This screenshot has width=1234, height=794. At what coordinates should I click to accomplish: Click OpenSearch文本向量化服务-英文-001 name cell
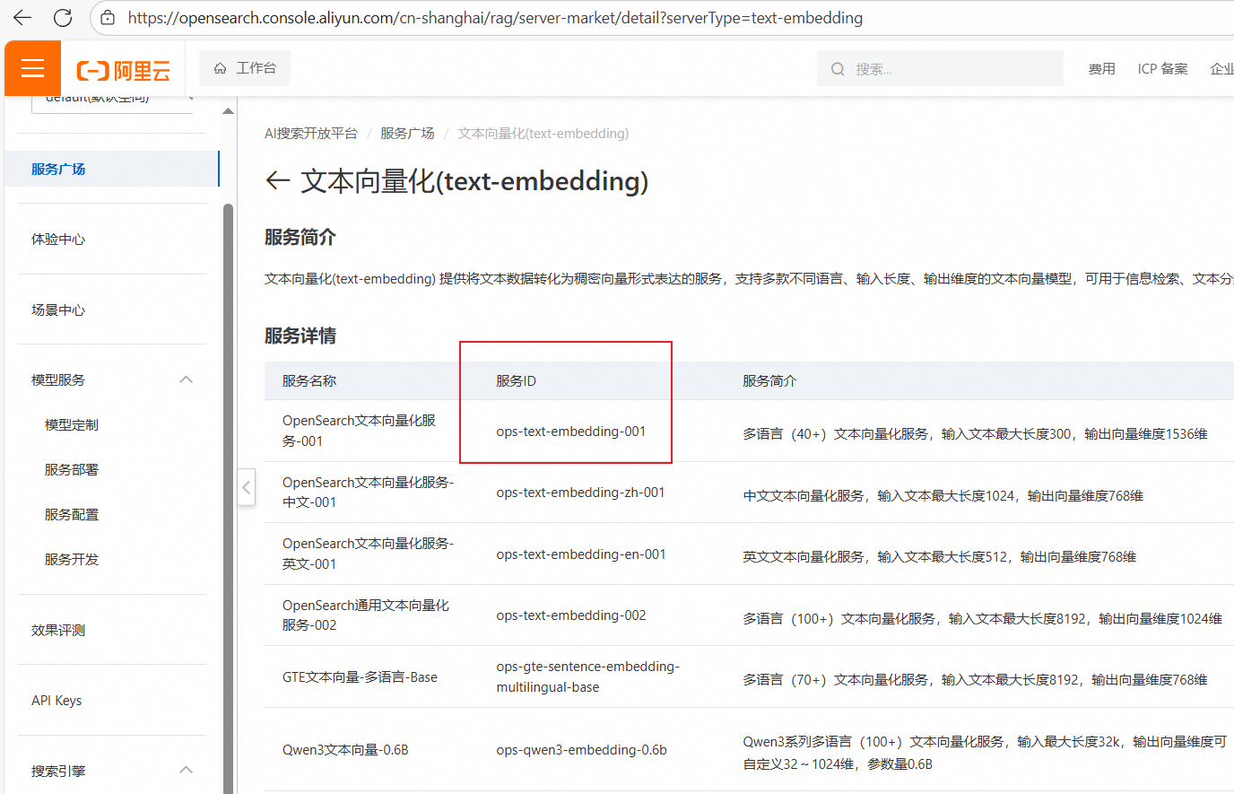coord(368,554)
